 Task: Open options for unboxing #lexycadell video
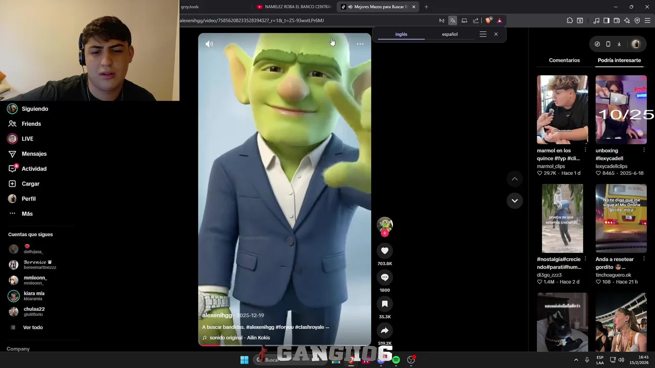tap(644, 150)
